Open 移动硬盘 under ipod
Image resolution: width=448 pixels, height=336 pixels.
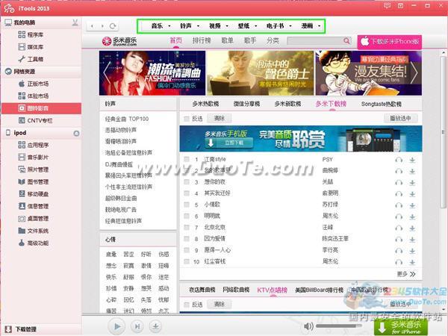click(x=34, y=194)
